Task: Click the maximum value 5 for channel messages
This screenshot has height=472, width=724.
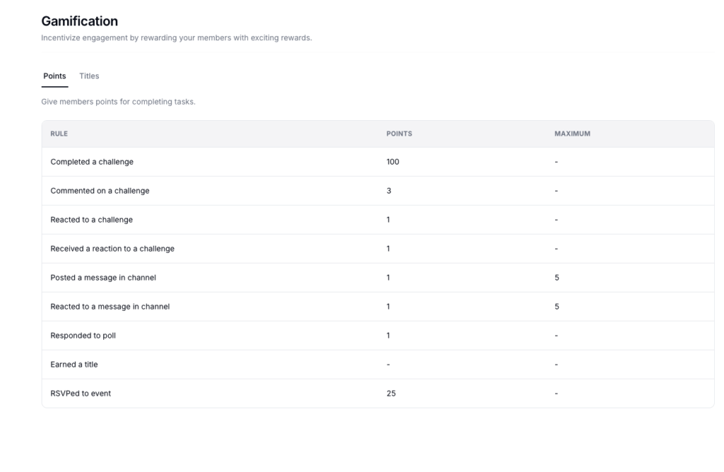Action: pos(557,278)
